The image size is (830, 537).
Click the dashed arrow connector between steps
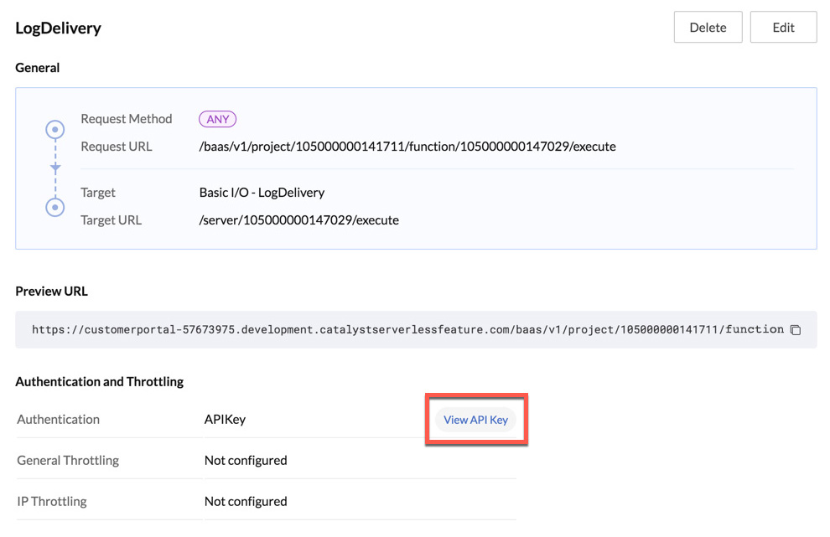click(x=54, y=168)
